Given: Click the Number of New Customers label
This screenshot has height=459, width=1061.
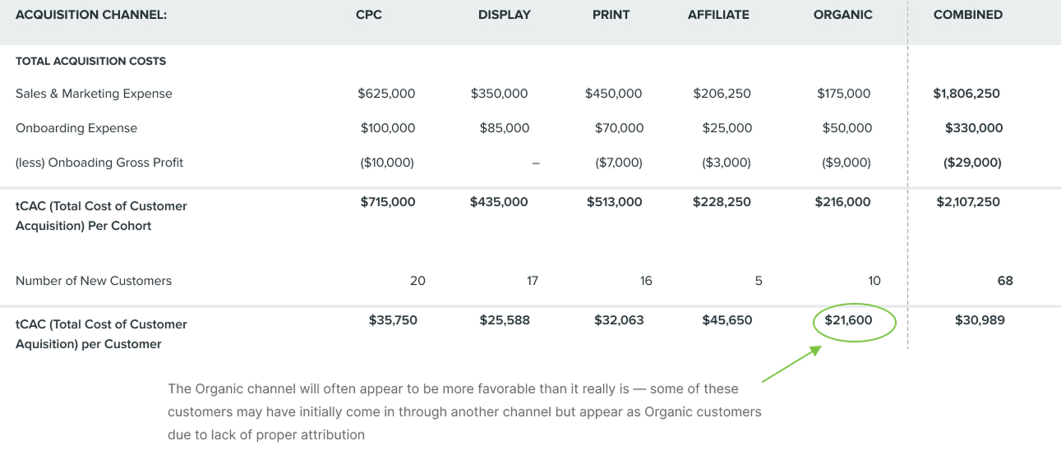Looking at the screenshot, I should [x=94, y=281].
